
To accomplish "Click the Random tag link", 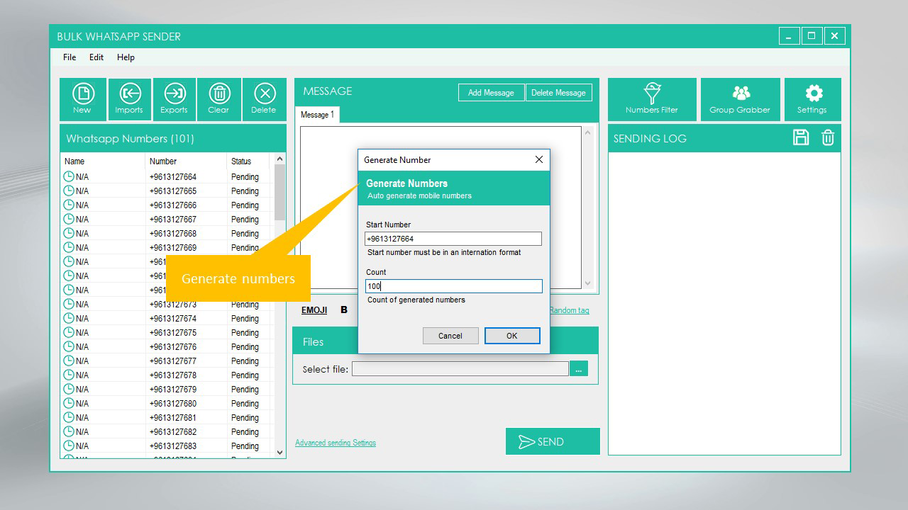I will (569, 310).
